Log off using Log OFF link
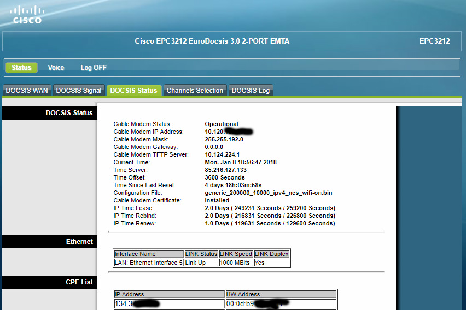 (94, 68)
